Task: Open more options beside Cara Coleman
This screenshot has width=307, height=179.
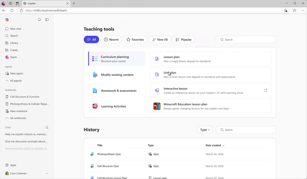Action: 47,173
